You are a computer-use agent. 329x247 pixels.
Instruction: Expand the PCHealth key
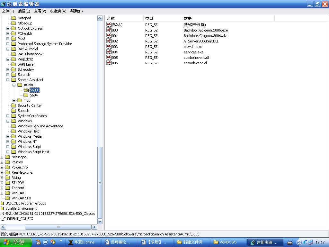click(x=8, y=33)
